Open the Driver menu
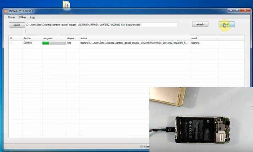This screenshot has width=253, height=152. click(x=12, y=17)
